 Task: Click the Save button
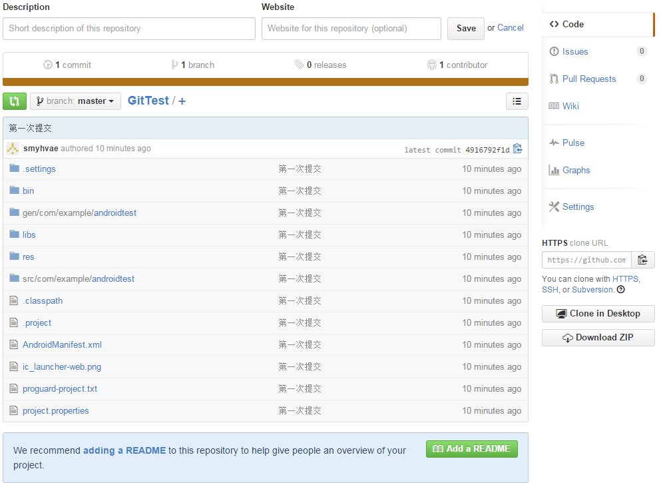466,28
